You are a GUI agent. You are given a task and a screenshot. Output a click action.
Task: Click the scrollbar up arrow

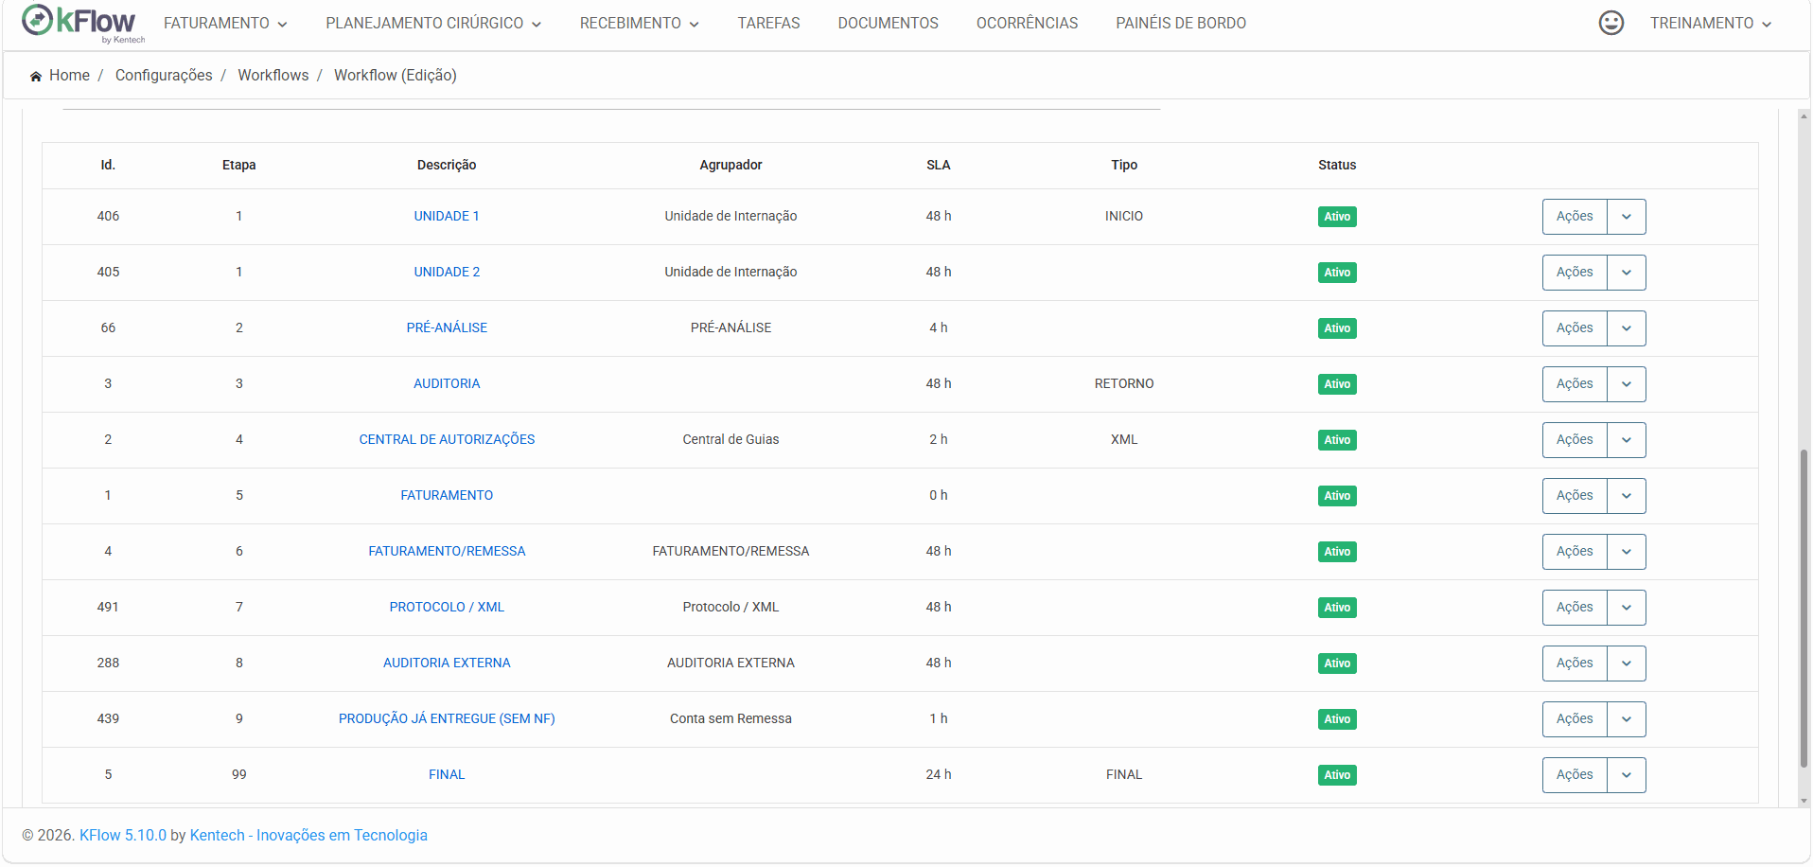pyautogui.click(x=1804, y=115)
